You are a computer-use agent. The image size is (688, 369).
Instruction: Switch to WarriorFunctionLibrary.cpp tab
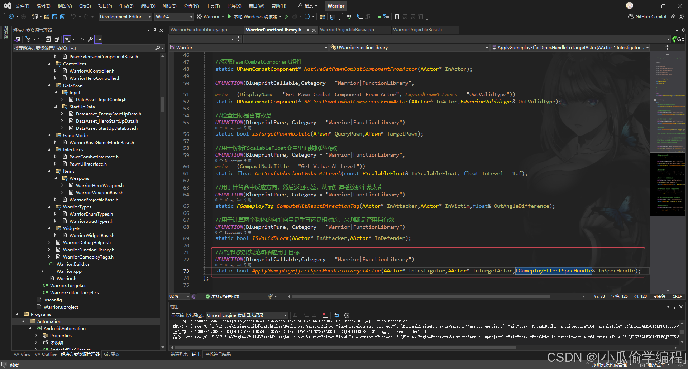(x=199, y=30)
